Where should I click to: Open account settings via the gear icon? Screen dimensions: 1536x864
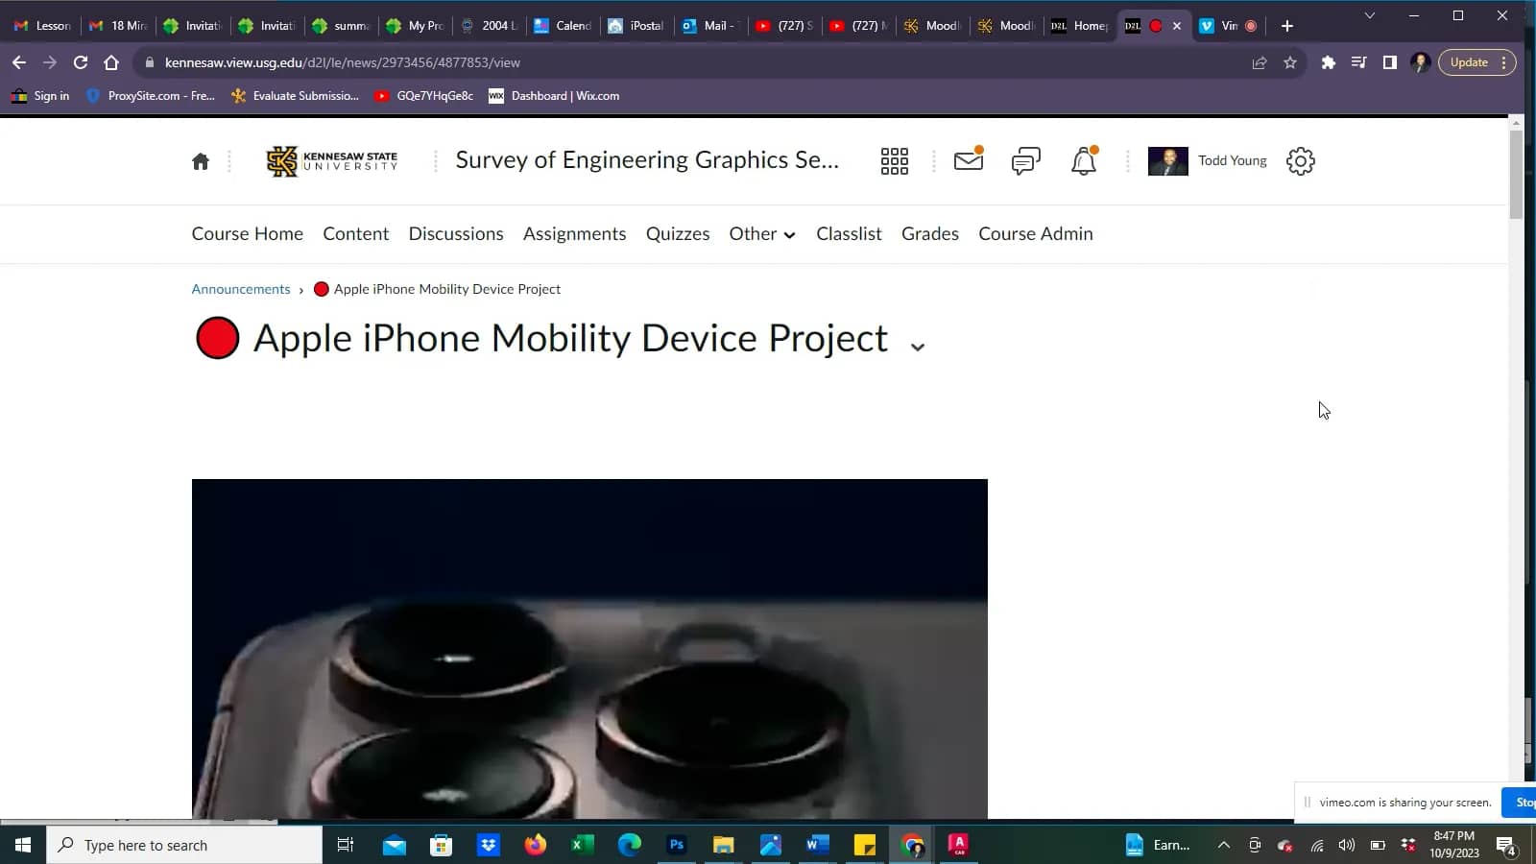[1300, 160]
